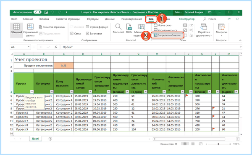Open filter dropdown for Прогнозируемый запуск column
Screen dimensions: 252x155
tap(90, 92)
